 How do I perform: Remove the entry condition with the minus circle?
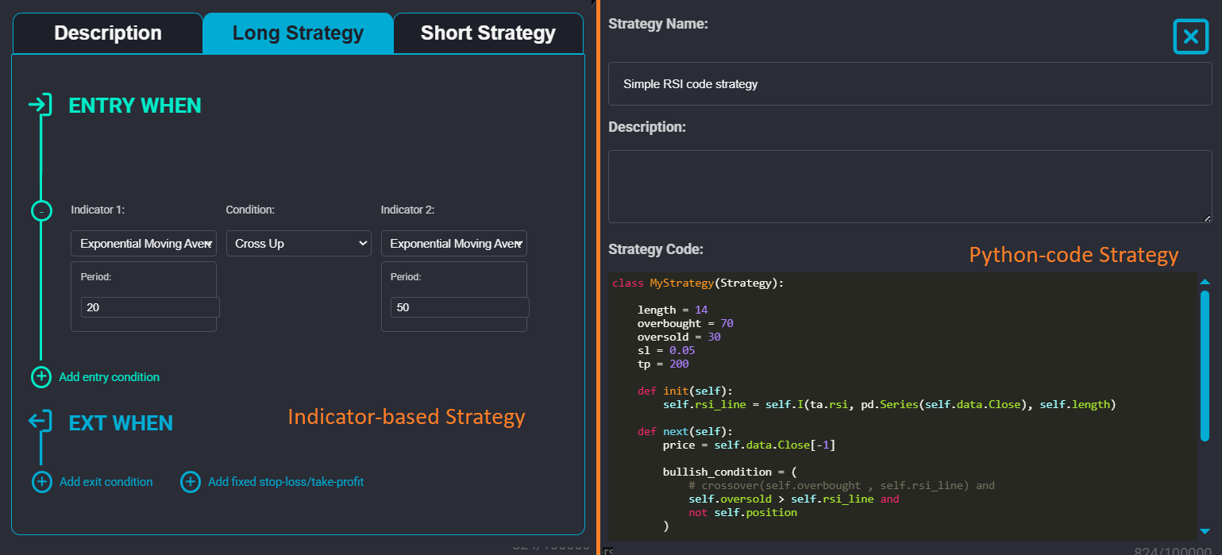(x=41, y=210)
